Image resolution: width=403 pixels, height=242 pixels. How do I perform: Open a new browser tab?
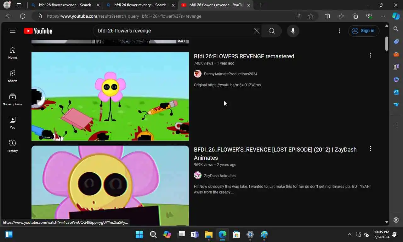pos(260,5)
